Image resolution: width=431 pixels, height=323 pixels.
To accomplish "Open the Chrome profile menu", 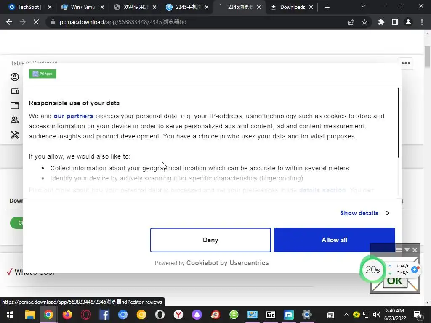I will [x=408, y=22].
